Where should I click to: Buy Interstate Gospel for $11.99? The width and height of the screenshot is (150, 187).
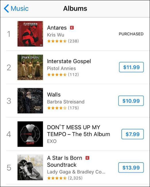click(131, 67)
